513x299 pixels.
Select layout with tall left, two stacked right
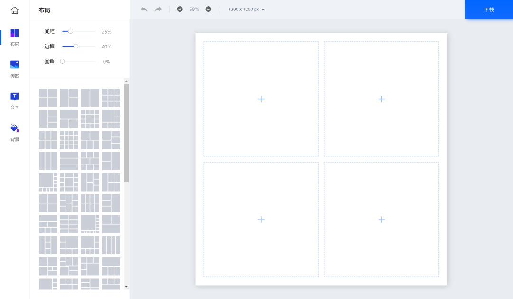pos(69,98)
